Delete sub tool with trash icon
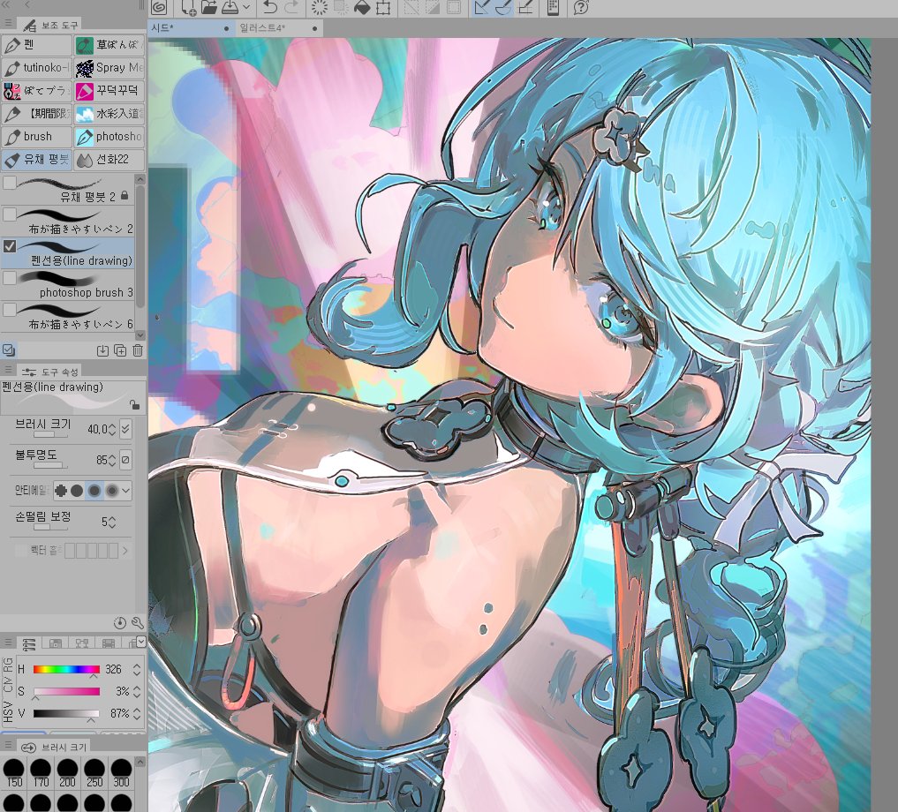The image size is (898, 812). (138, 350)
